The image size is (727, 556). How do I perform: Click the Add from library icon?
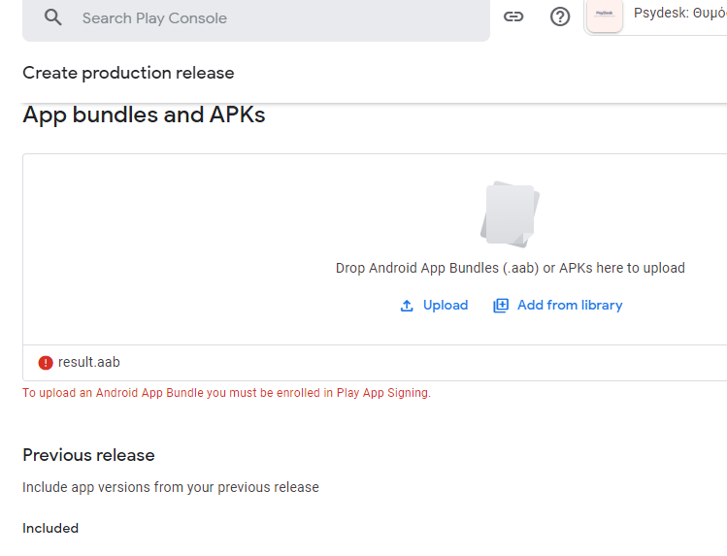coord(501,306)
